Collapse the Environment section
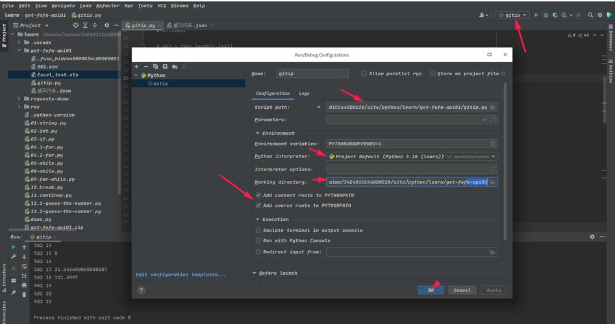This screenshot has width=615, height=324. pyautogui.click(x=257, y=133)
